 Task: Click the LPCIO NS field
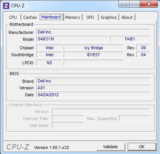(x=49, y=63)
